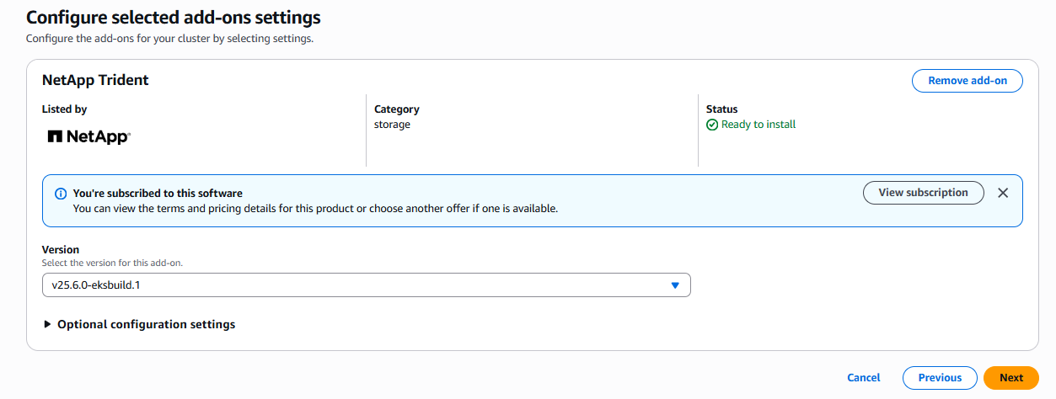
Task: Go back with the Previous button
Action: point(940,378)
